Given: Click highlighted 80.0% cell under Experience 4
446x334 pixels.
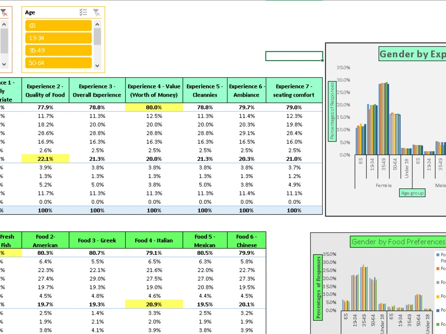Looking at the screenshot, I should 154,107.
